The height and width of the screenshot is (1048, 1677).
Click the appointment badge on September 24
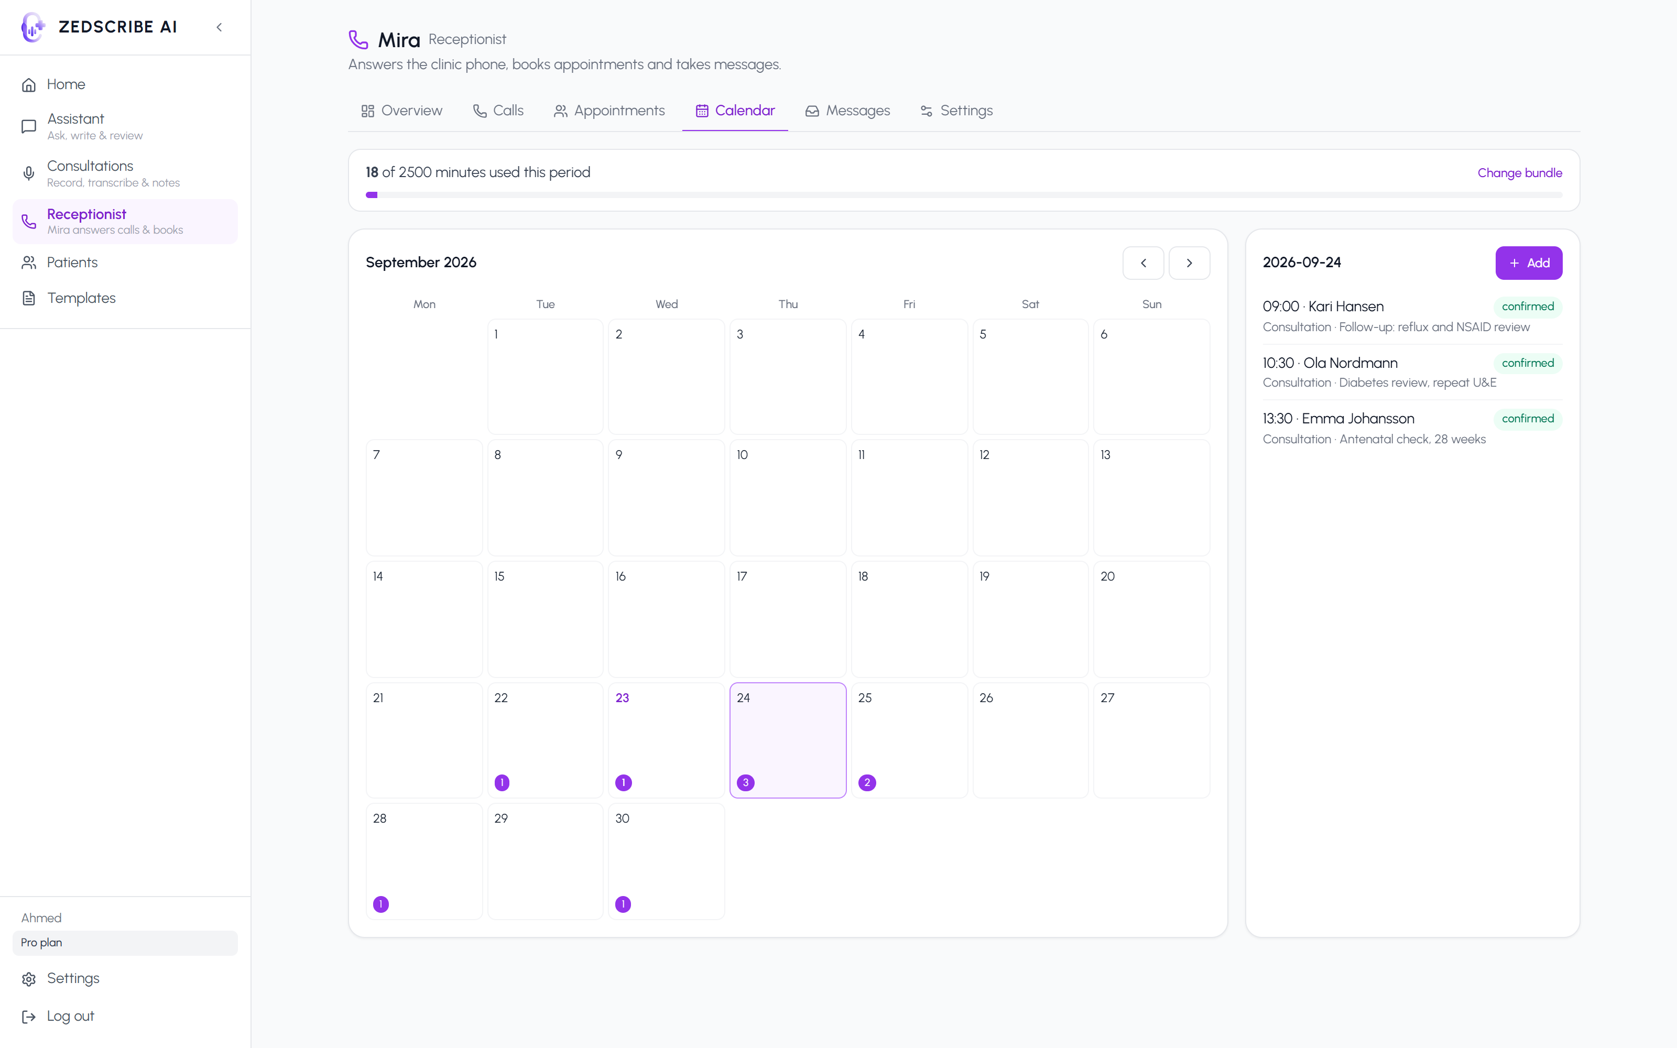click(746, 782)
